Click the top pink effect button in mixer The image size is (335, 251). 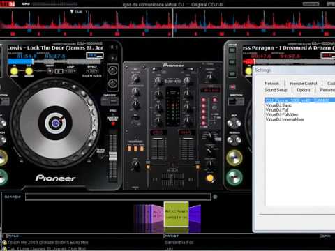pos(203,100)
